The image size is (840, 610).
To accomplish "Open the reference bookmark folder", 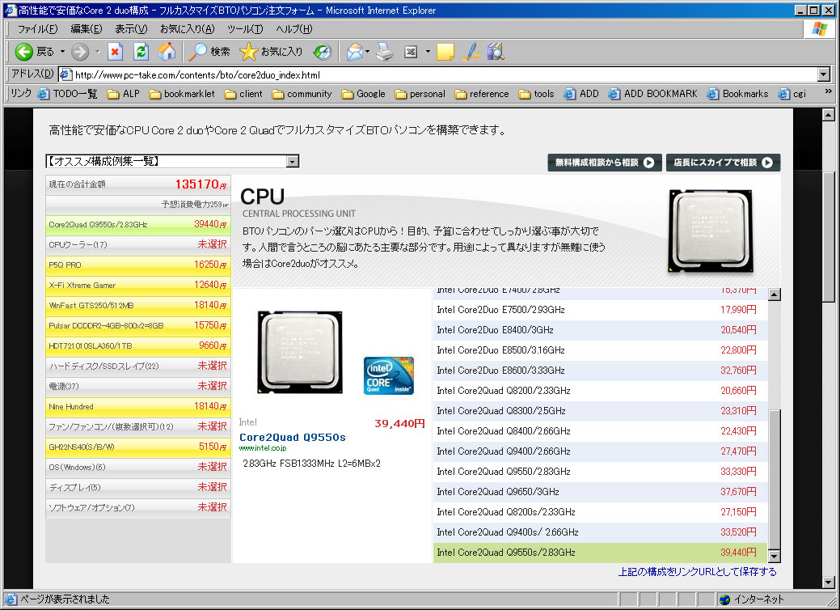I will (x=482, y=94).
